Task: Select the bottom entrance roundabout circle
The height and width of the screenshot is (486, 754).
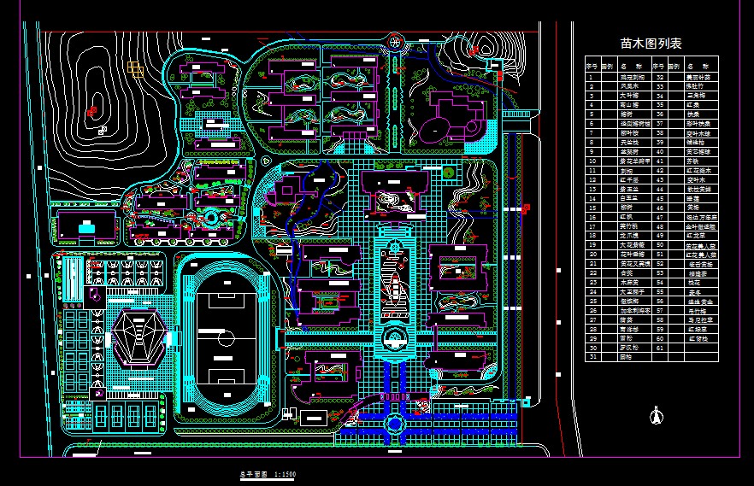Action: 395,424
